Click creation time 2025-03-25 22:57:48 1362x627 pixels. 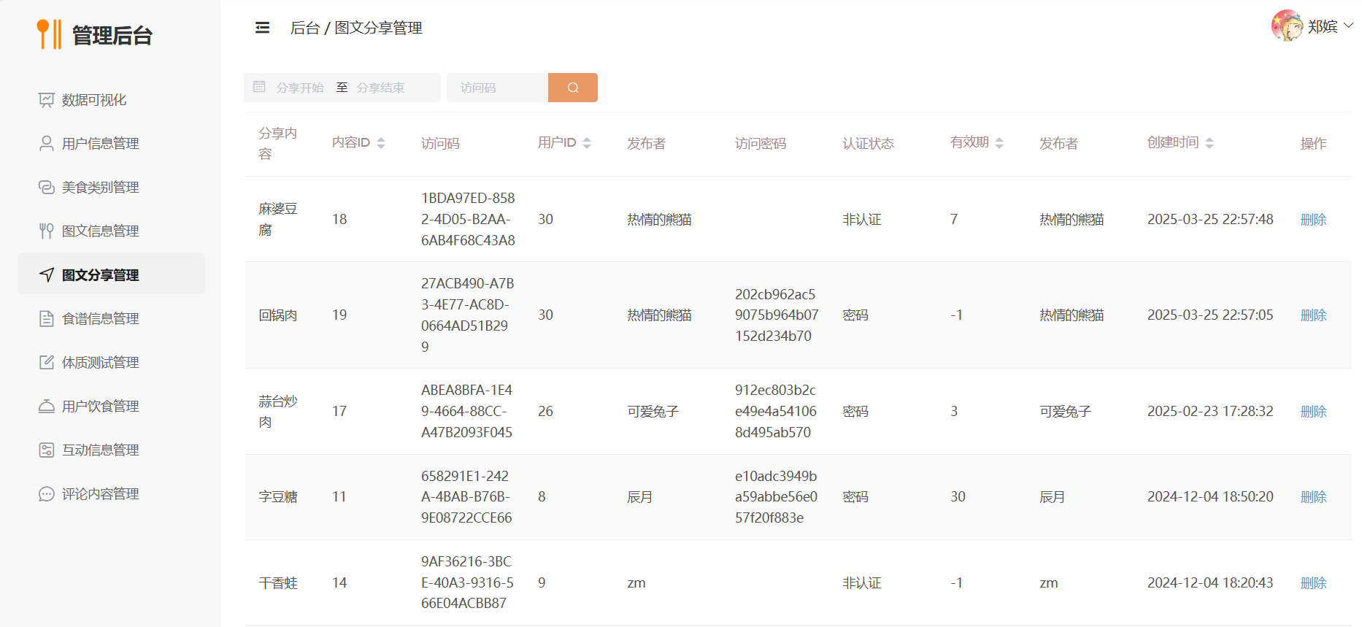[1210, 220]
